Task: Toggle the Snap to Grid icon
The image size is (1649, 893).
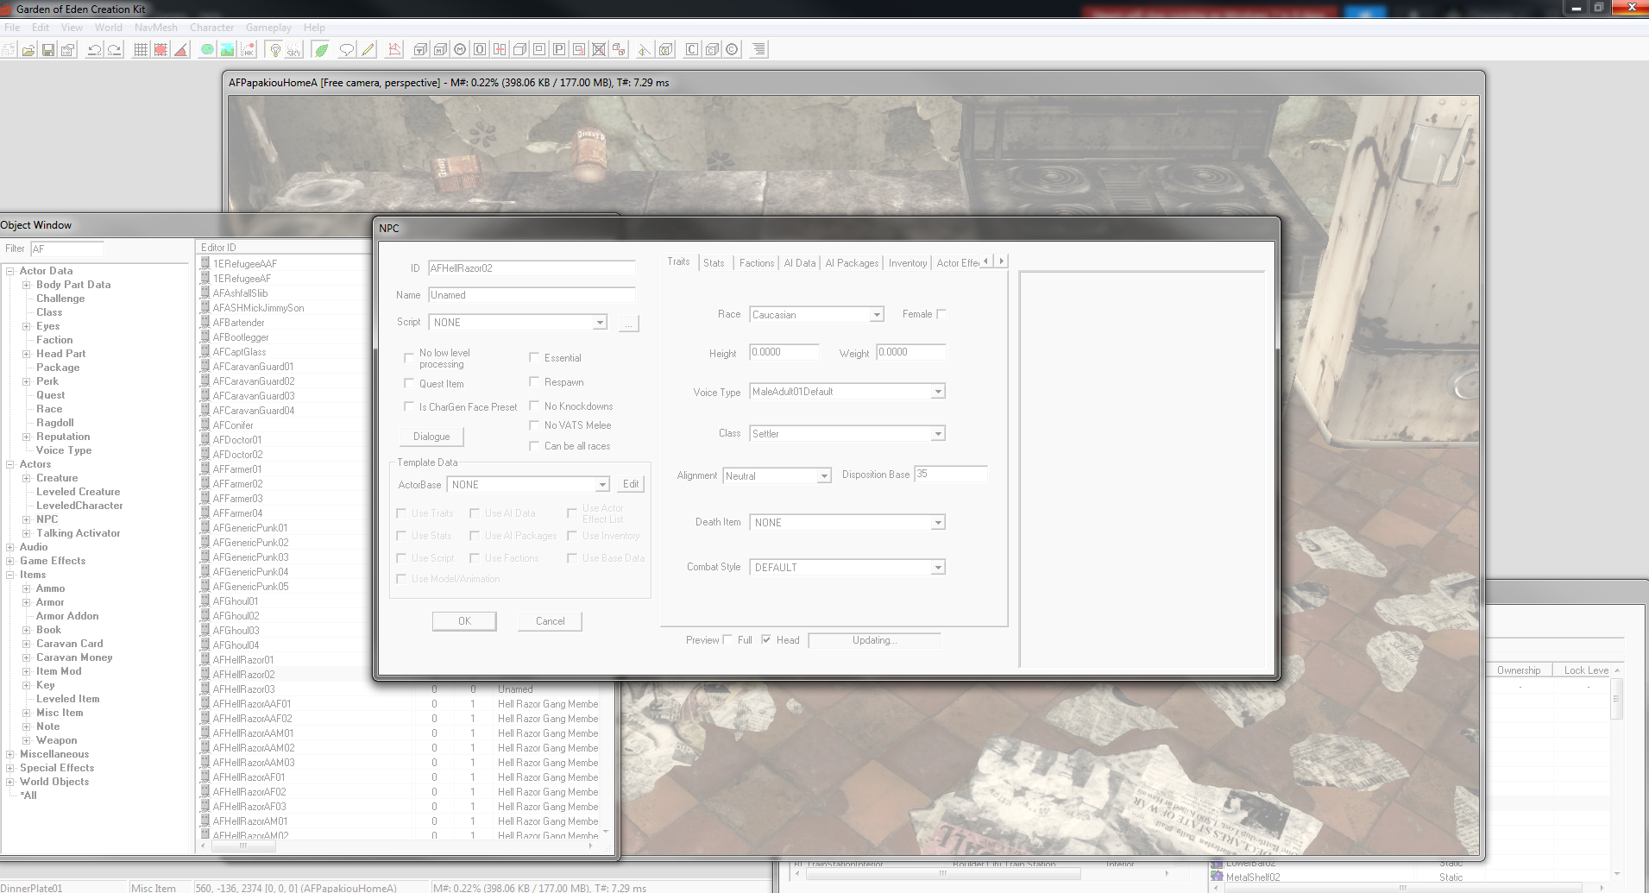Action: (141, 50)
